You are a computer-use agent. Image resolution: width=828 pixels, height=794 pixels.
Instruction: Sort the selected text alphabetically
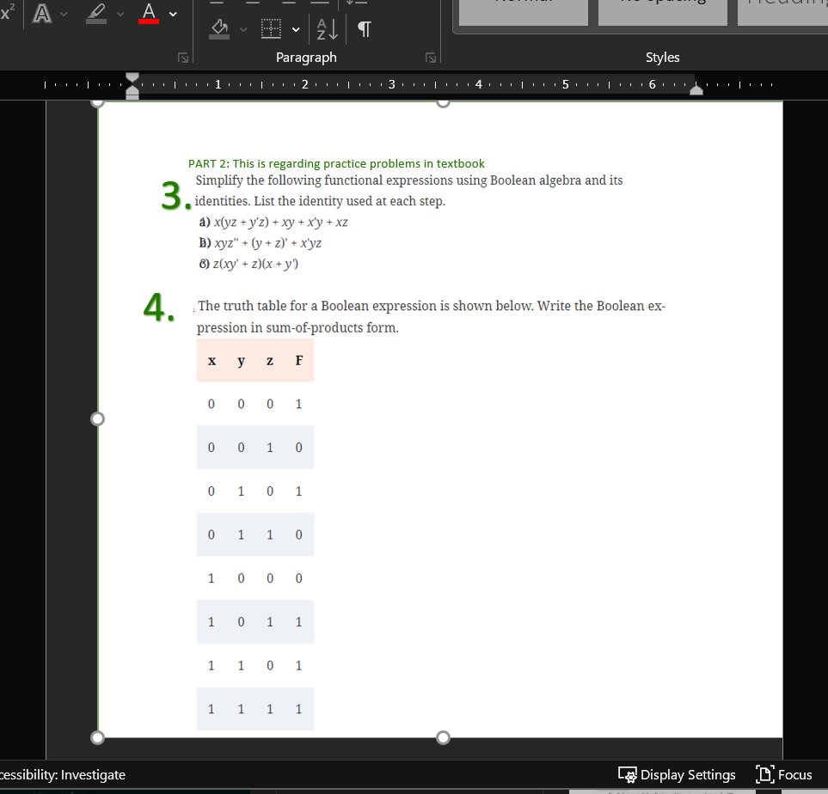[326, 28]
